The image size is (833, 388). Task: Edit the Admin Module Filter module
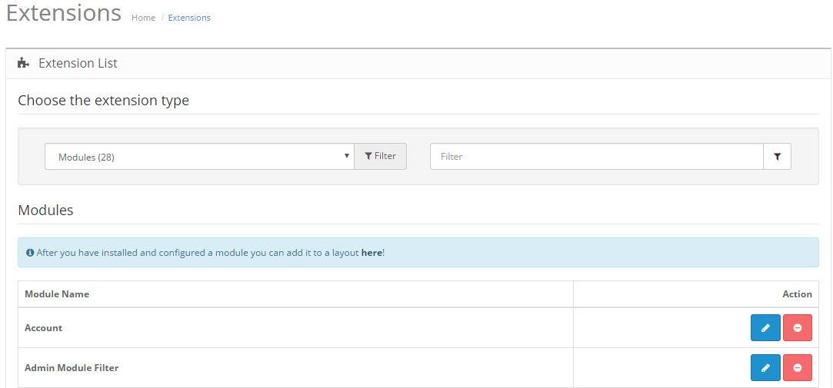[x=765, y=367]
